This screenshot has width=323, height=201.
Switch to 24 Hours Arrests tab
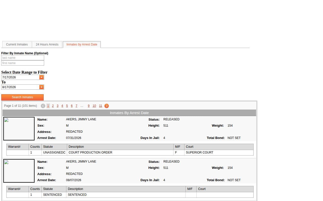[47, 44]
